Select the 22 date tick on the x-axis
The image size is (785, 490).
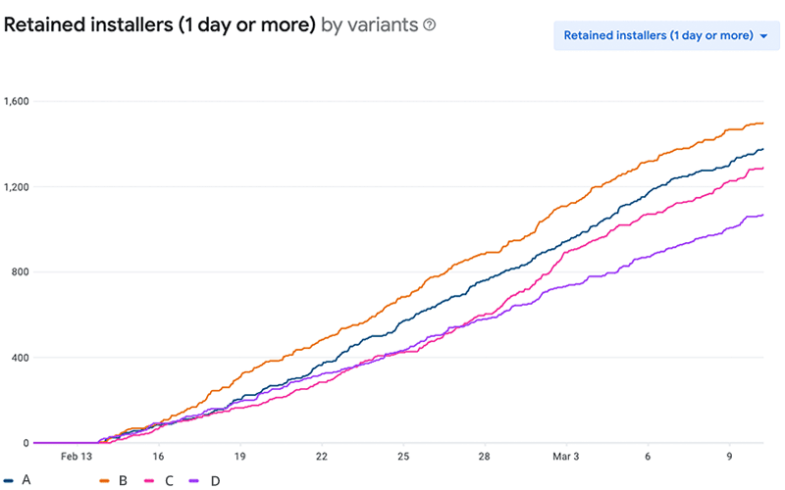click(x=322, y=457)
